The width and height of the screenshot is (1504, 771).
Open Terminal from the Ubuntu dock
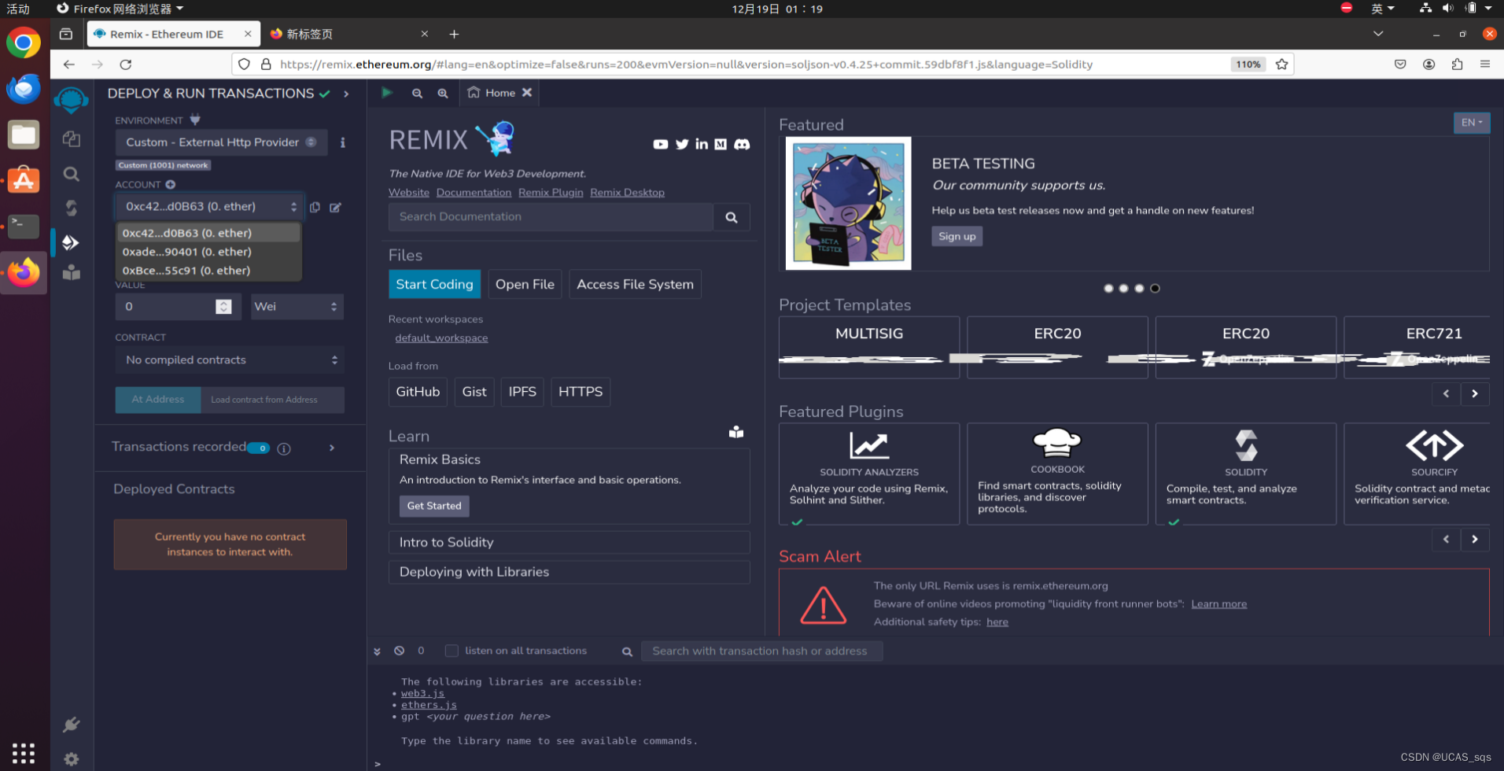point(24,227)
